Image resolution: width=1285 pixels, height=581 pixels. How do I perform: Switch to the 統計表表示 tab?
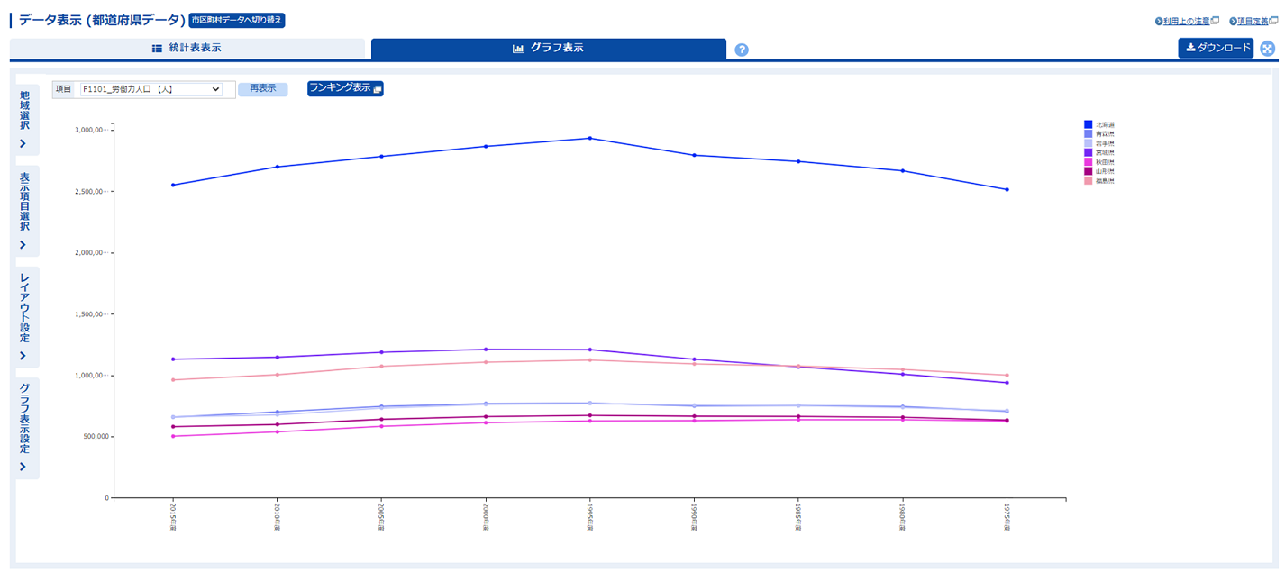pos(187,49)
